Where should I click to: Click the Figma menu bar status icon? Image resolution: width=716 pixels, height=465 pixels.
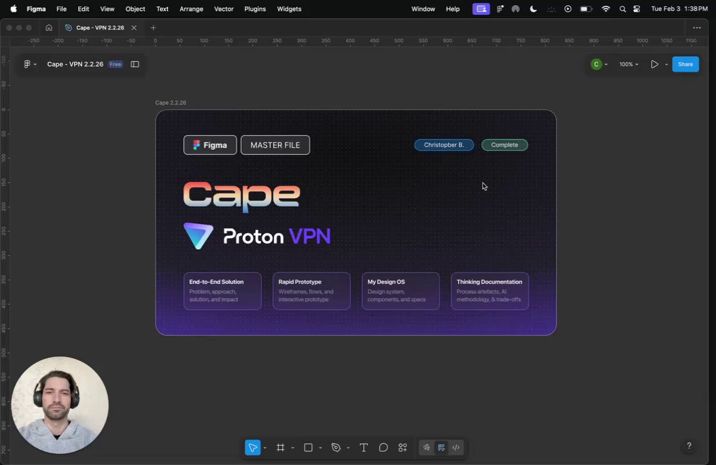pyautogui.click(x=500, y=8)
